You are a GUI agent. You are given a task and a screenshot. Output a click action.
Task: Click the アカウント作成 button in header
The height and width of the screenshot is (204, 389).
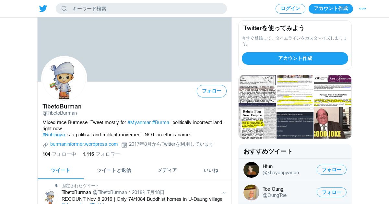click(x=331, y=9)
